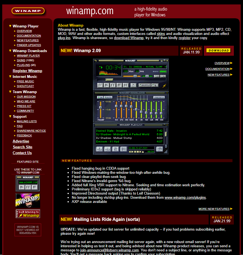Follow the Register Winamp sidebar link
243x255 pixels.
tap(27, 71)
